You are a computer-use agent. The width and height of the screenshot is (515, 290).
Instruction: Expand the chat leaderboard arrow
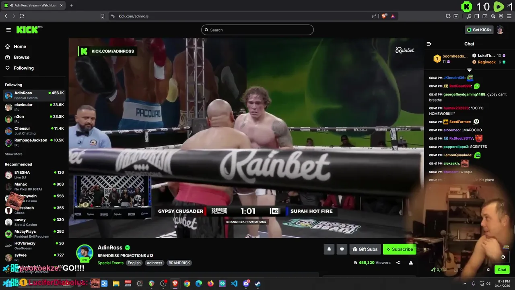point(469,70)
